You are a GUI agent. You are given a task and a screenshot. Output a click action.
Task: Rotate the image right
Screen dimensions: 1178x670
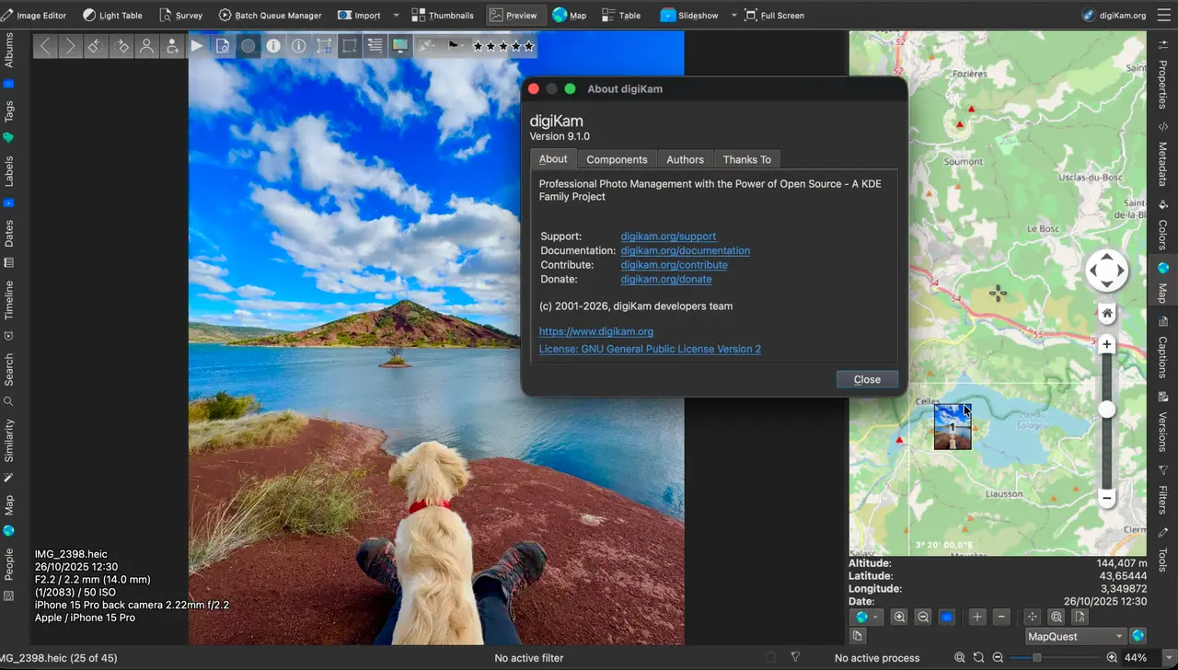(x=121, y=46)
